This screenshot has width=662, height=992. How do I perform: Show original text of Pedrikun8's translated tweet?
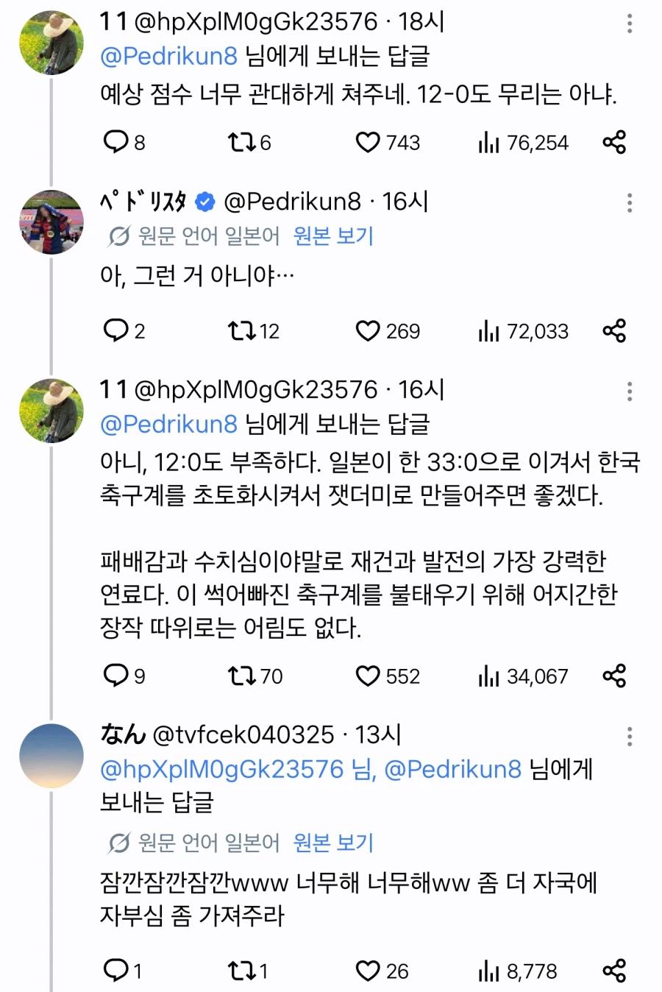[333, 236]
